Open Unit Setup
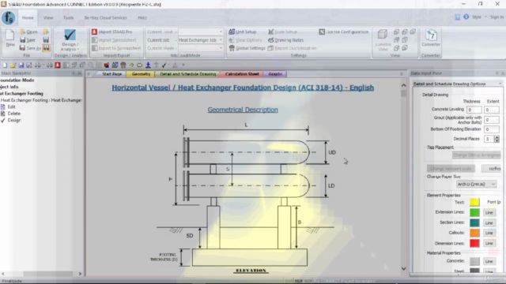This screenshot has width=506, height=284. coord(243,32)
